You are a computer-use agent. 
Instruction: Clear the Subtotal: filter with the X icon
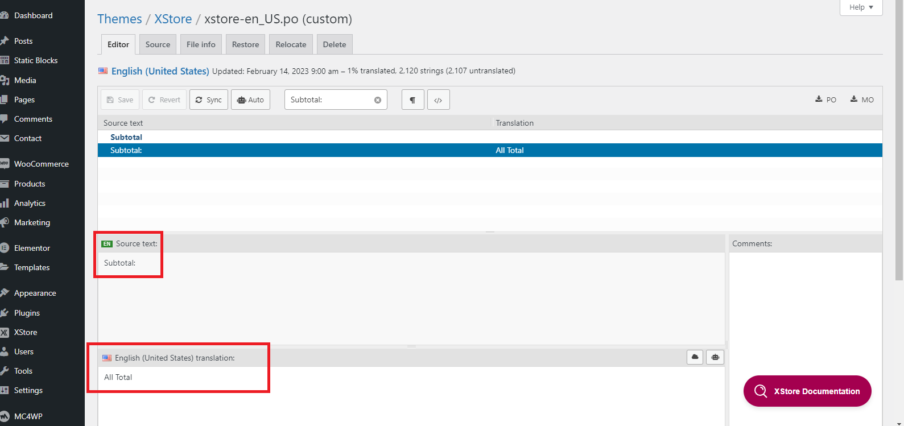(x=378, y=100)
